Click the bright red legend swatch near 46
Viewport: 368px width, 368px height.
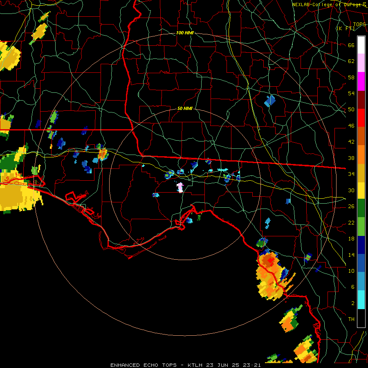[361, 118]
